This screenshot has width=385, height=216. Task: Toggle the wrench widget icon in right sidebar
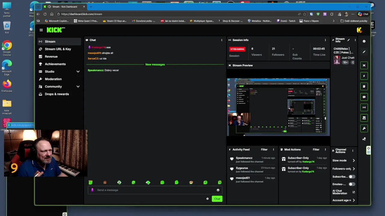point(364,128)
